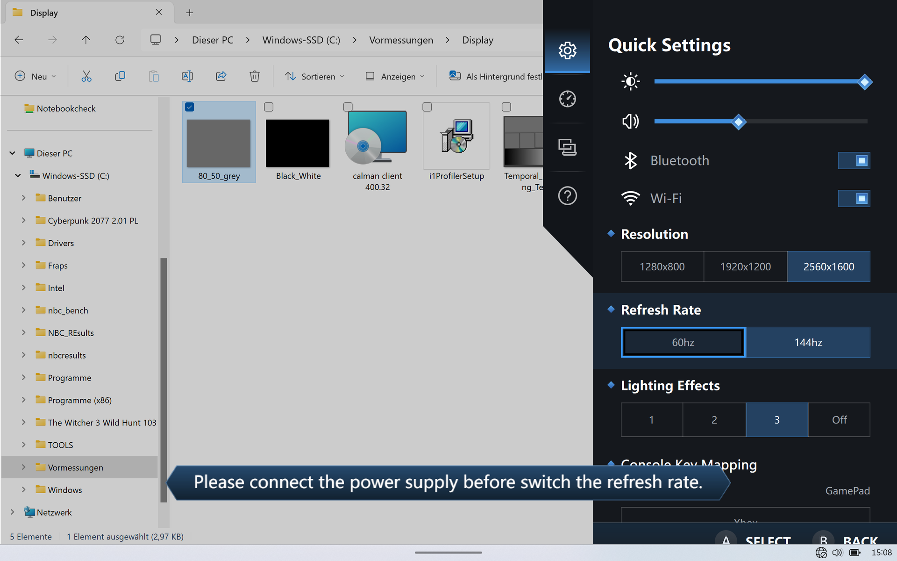Click the volume slider track

tap(804, 122)
